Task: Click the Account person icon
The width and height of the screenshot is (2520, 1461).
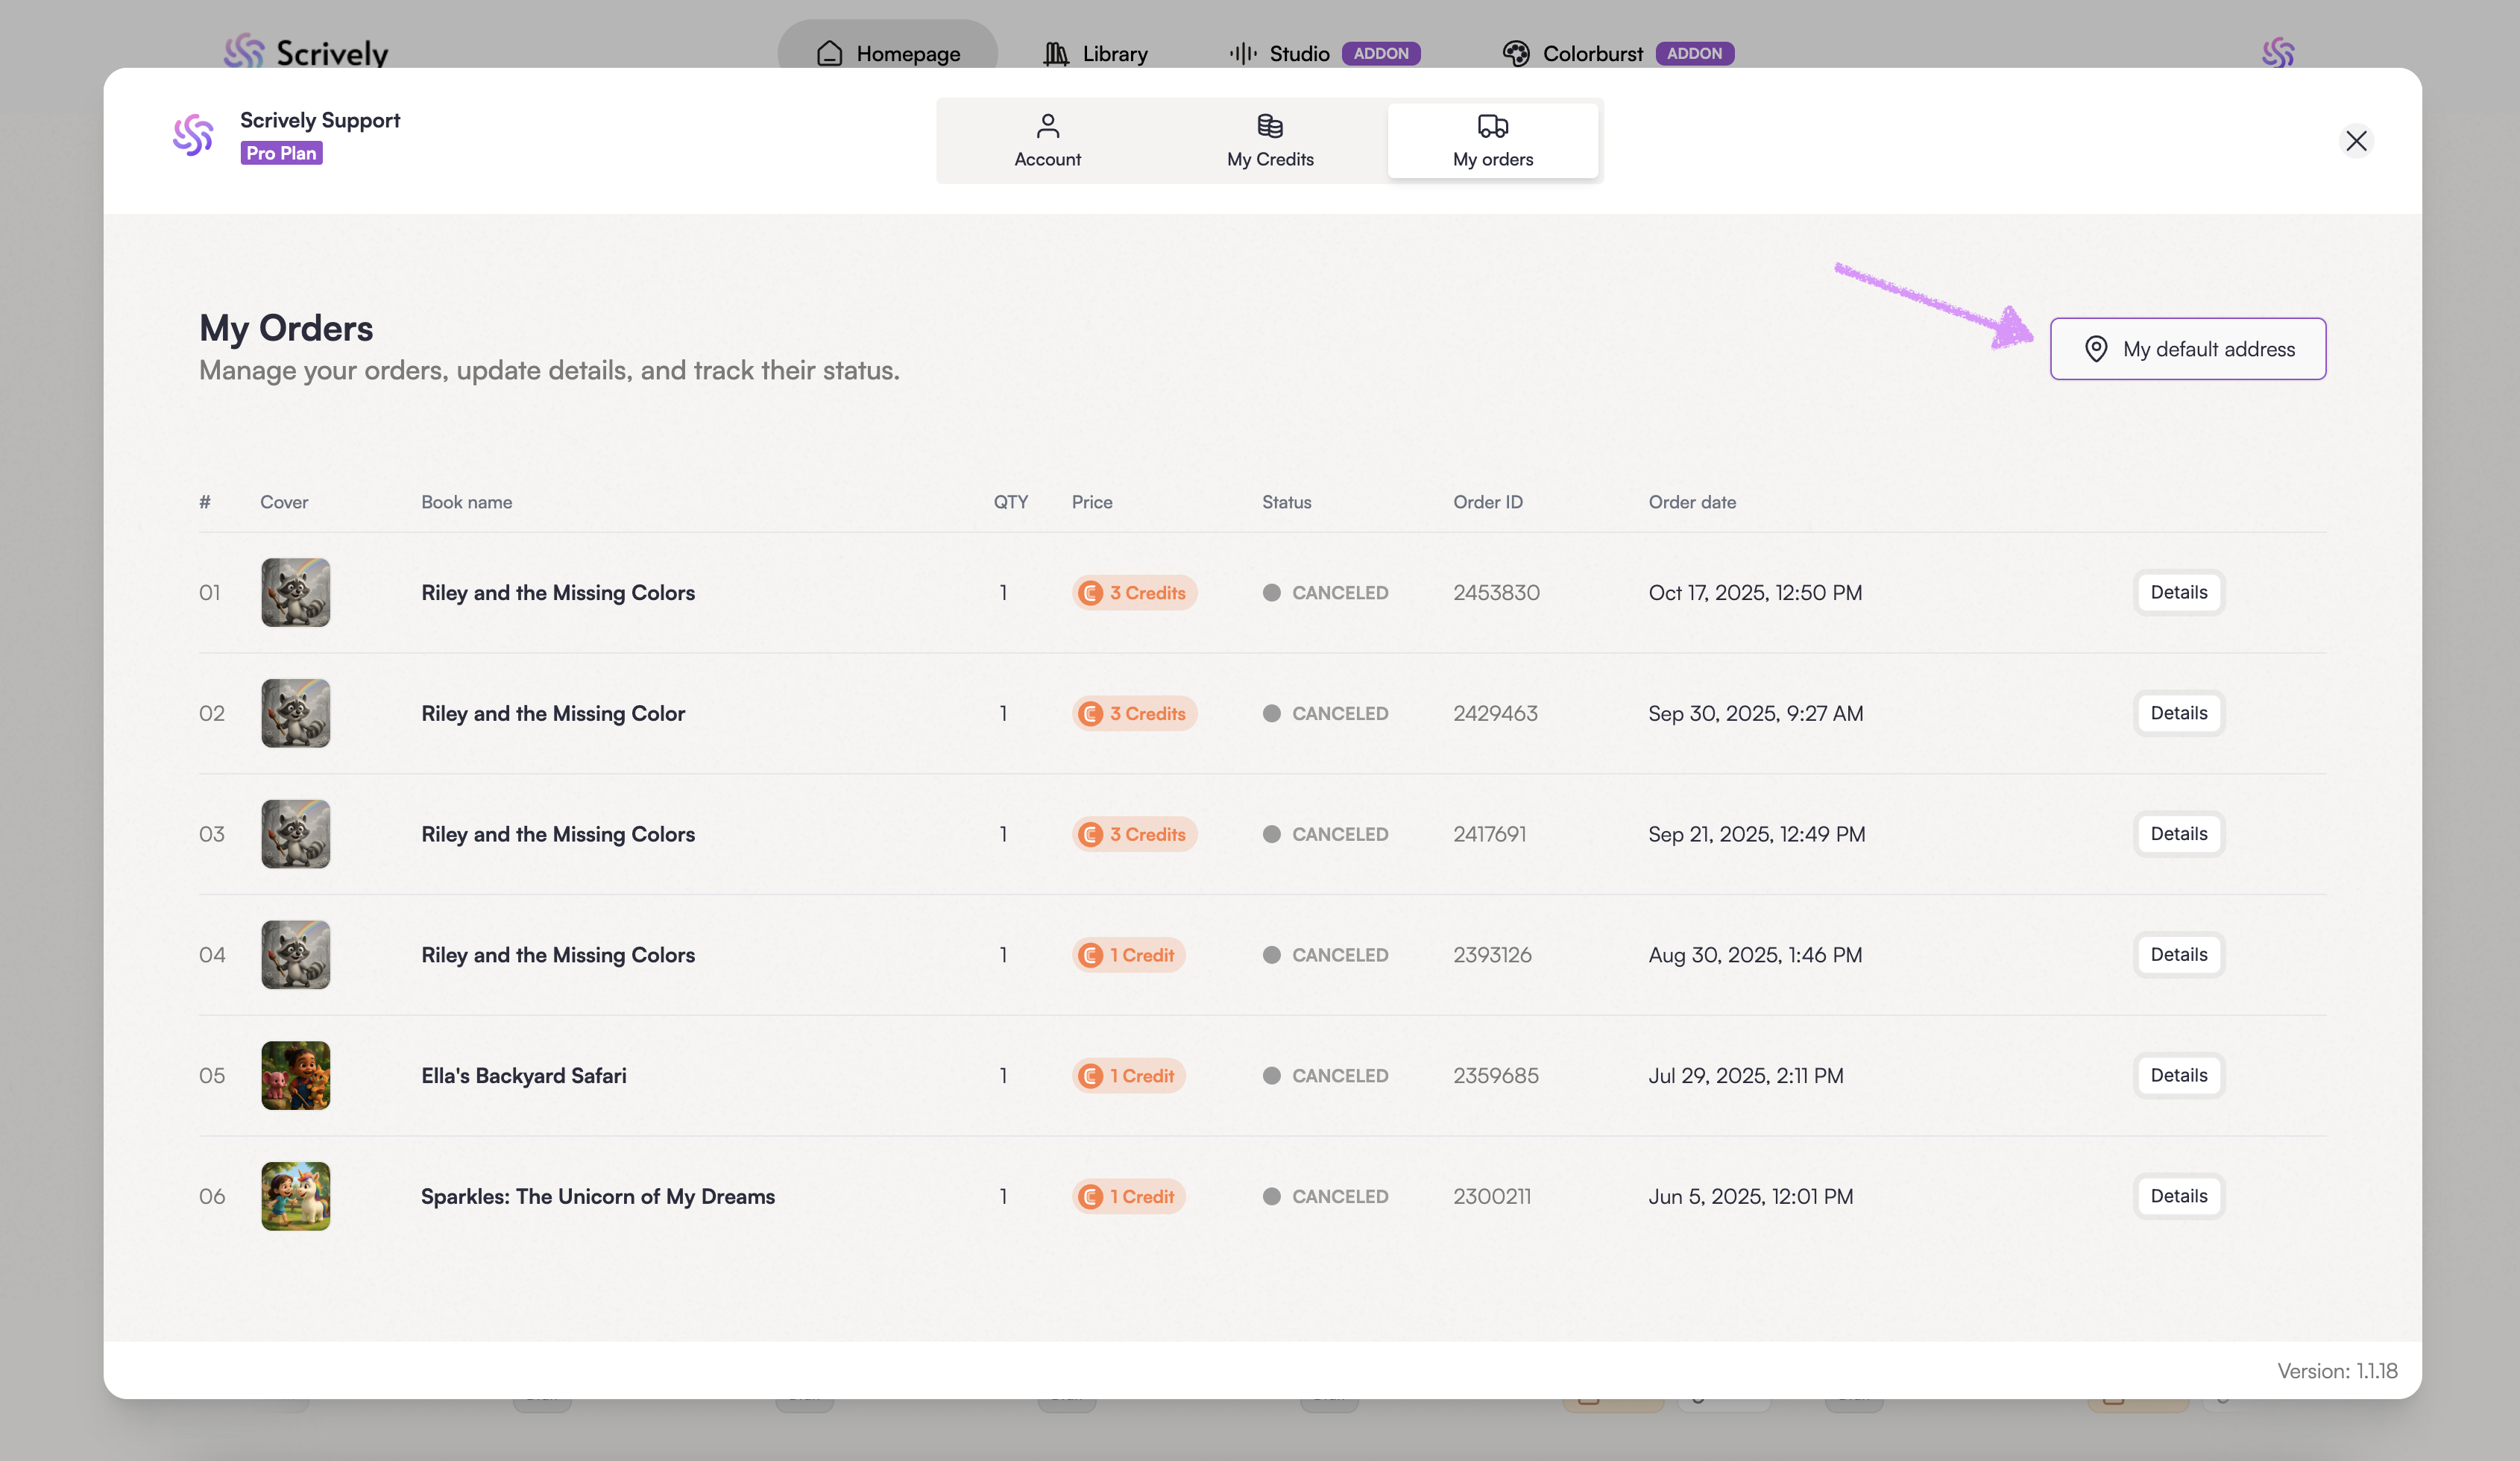Action: [x=1047, y=126]
